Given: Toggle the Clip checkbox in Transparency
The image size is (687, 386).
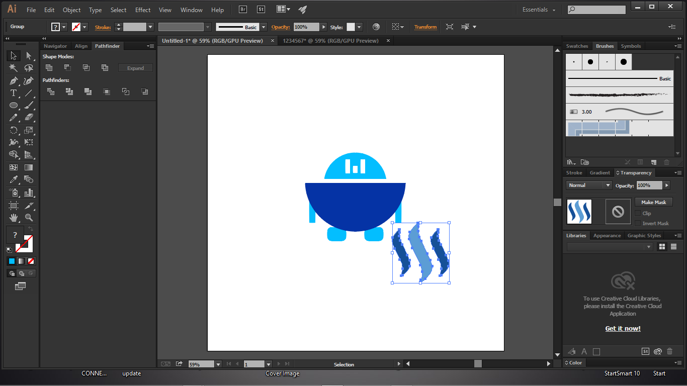Looking at the screenshot, I should (638, 213).
